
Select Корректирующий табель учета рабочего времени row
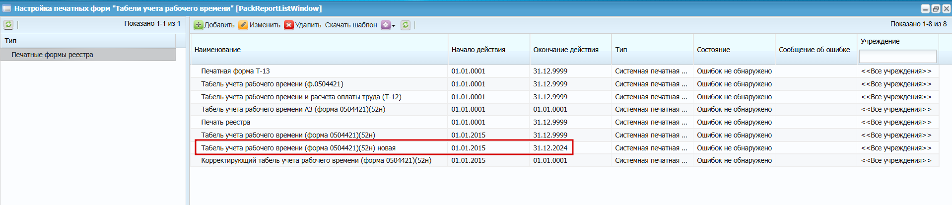click(x=564, y=160)
